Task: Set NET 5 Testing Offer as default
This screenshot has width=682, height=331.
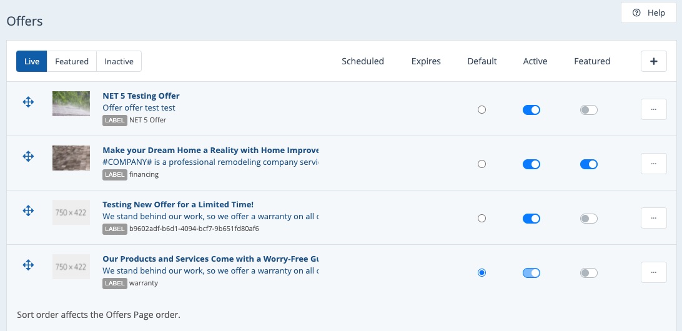Action: 482,110
